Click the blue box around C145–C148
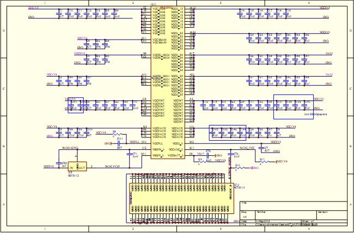Screen dimensions: 354x233 click(227, 133)
